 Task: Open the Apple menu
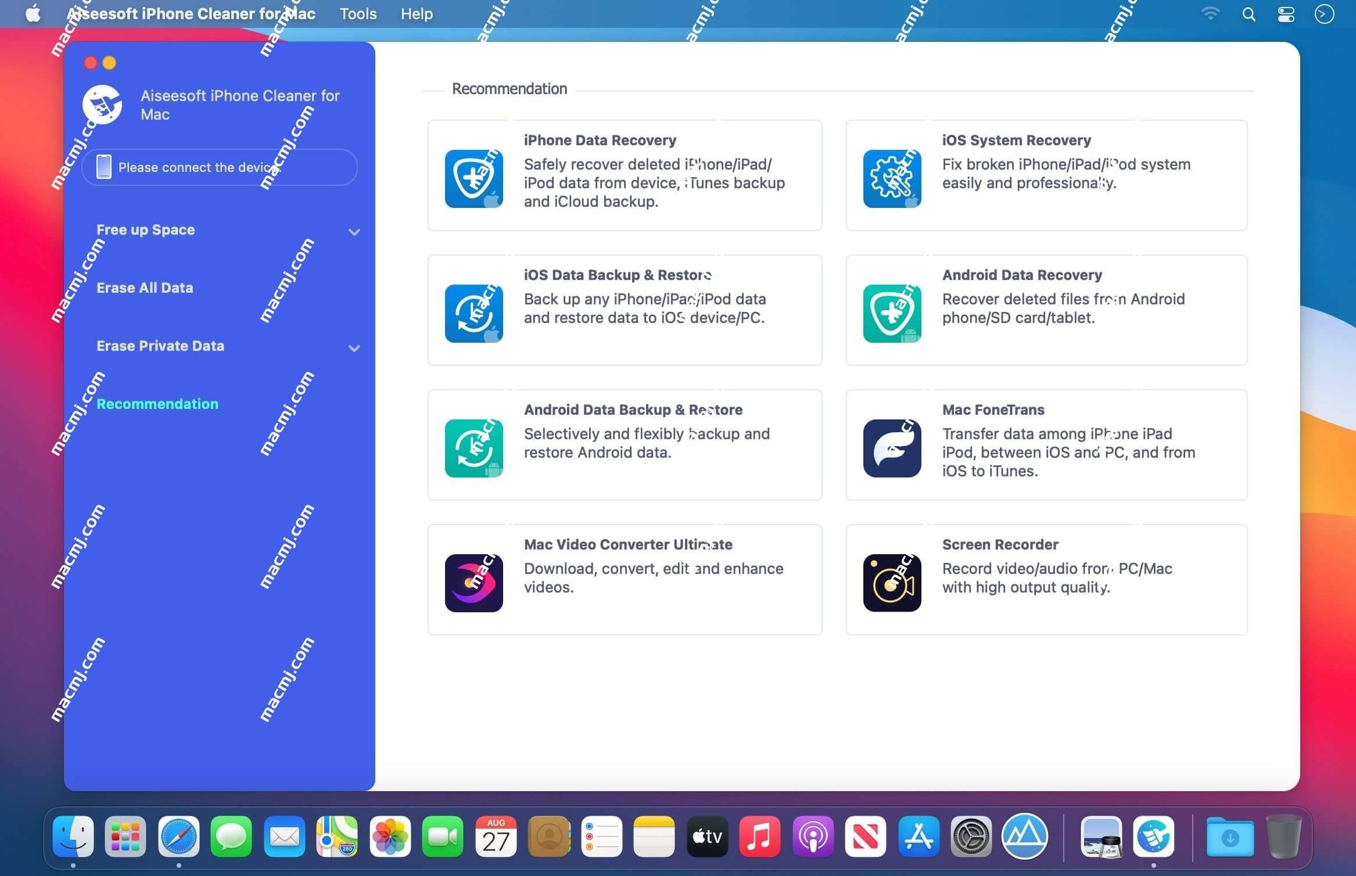33,13
